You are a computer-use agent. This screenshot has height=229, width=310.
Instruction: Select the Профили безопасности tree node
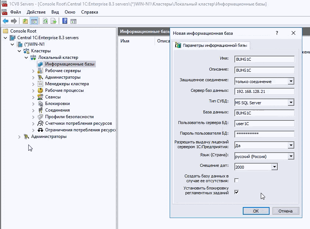coord(69,117)
